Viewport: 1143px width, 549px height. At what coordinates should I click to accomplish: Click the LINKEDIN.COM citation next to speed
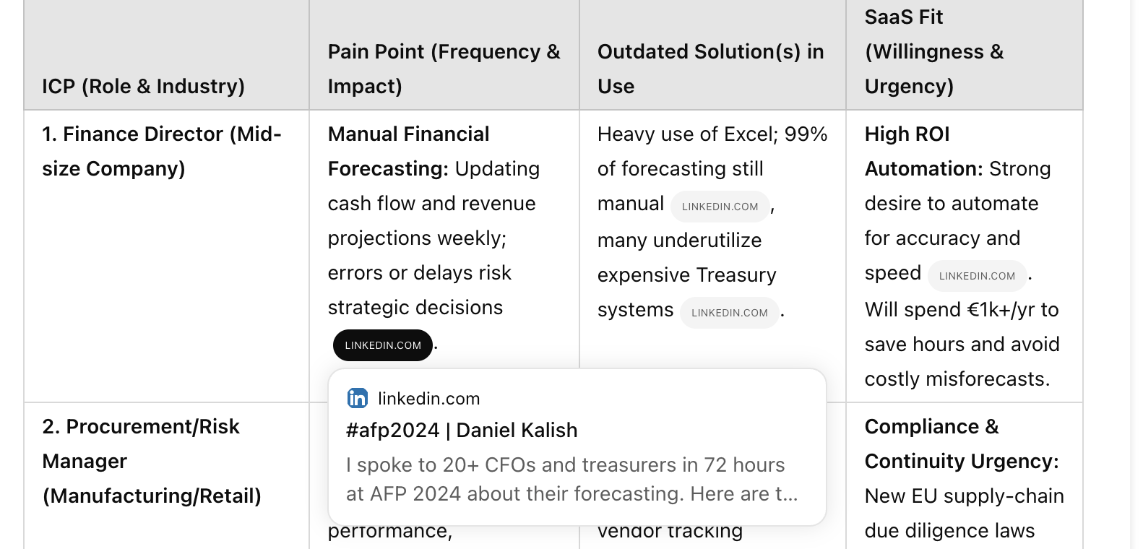978,276
